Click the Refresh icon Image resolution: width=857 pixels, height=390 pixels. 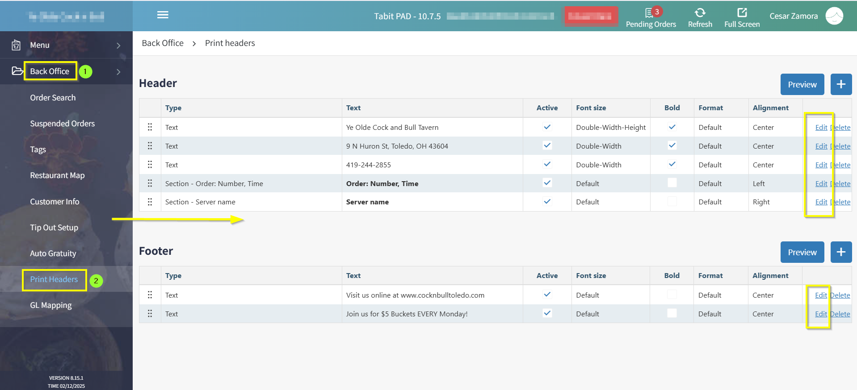coord(700,13)
